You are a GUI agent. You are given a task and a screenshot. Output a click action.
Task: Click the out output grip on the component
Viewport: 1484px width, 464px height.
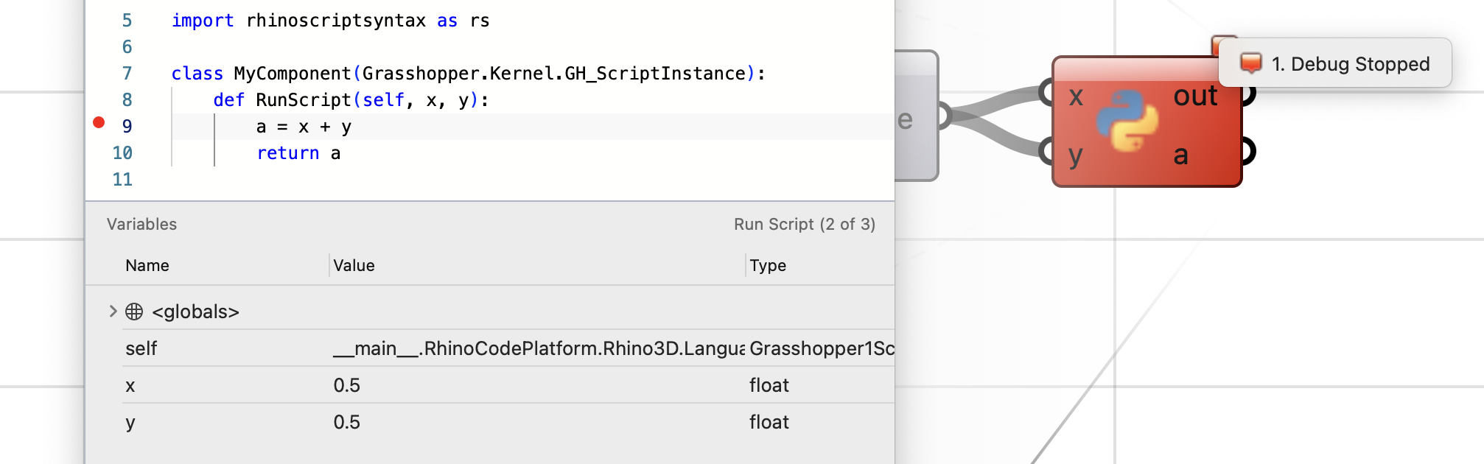pyautogui.click(x=1248, y=94)
